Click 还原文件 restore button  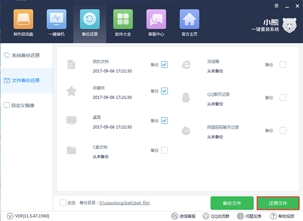pyautogui.click(x=278, y=203)
